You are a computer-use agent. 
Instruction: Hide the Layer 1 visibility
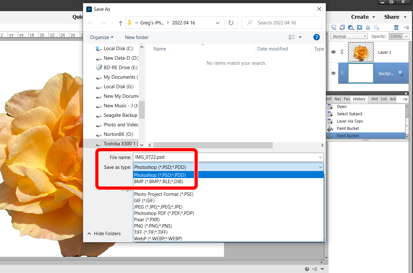(x=333, y=52)
